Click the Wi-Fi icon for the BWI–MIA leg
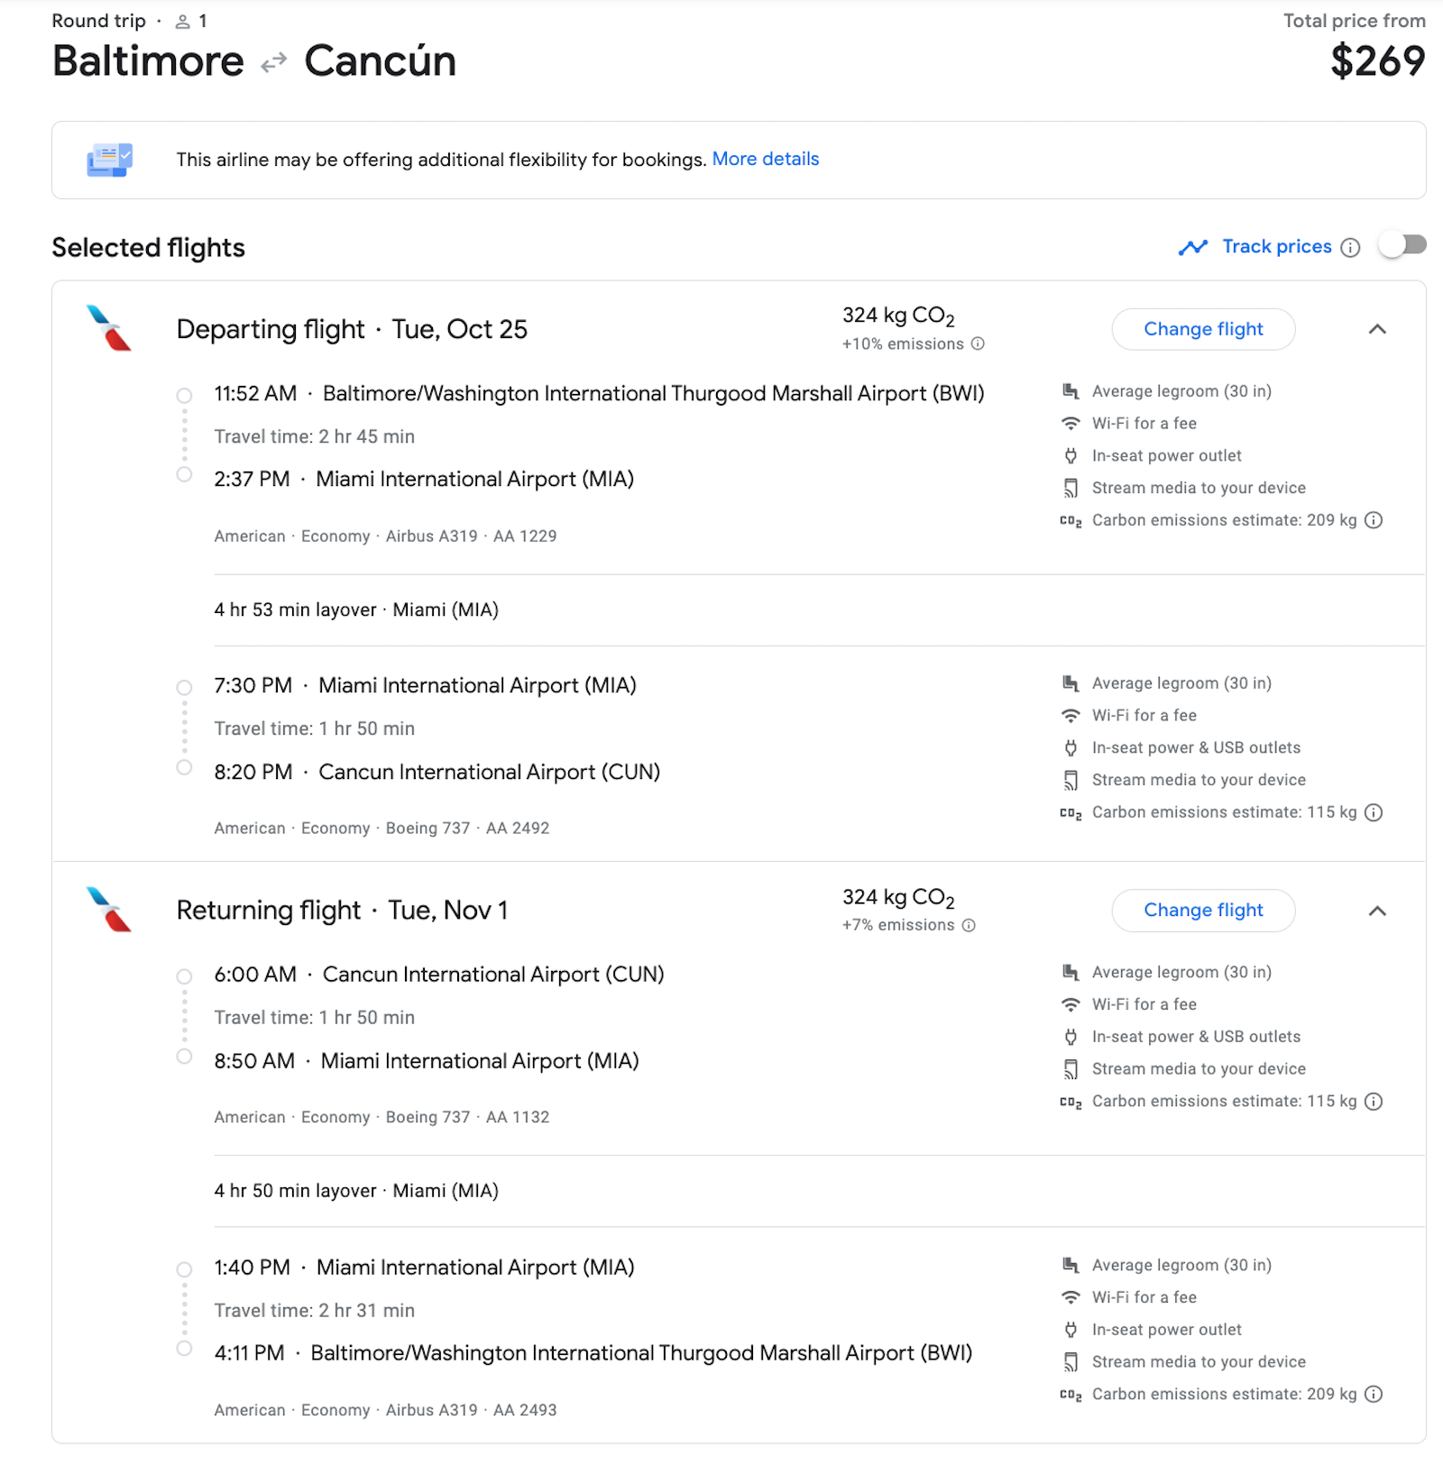 (1071, 423)
